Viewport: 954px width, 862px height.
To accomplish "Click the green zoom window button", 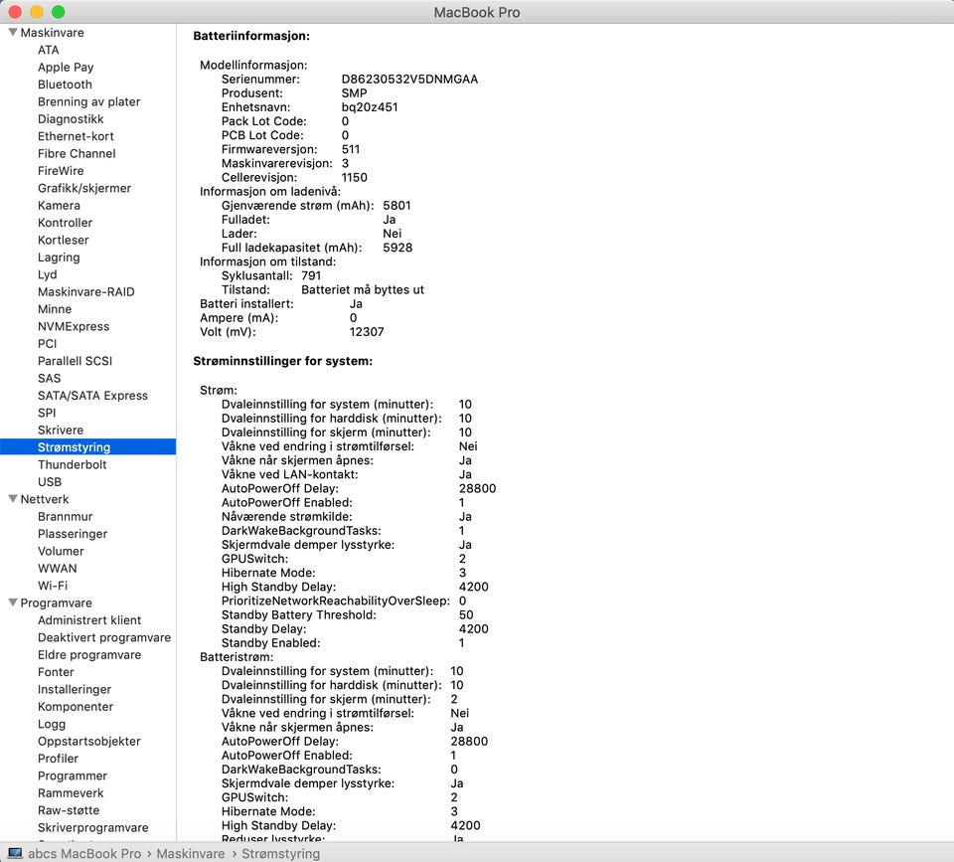I will pyautogui.click(x=59, y=12).
